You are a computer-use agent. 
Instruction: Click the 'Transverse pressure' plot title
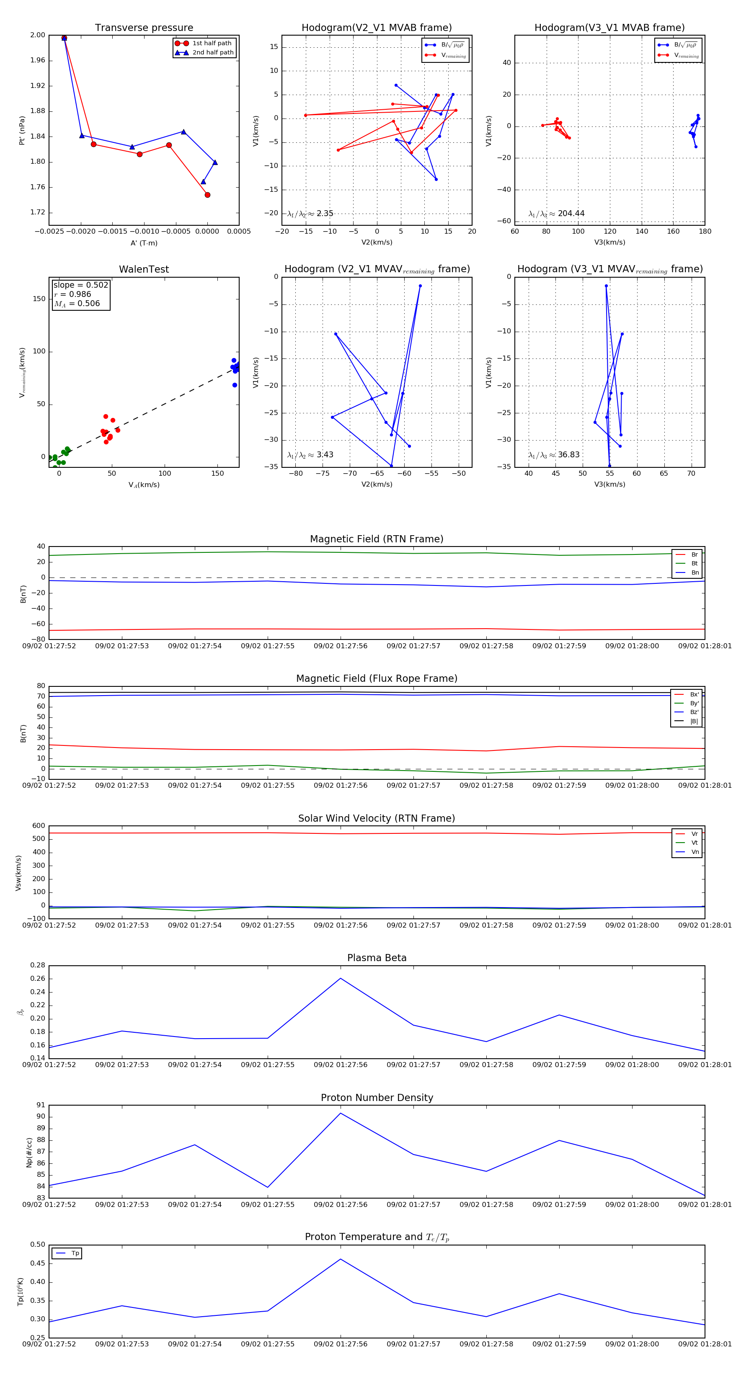144,28
